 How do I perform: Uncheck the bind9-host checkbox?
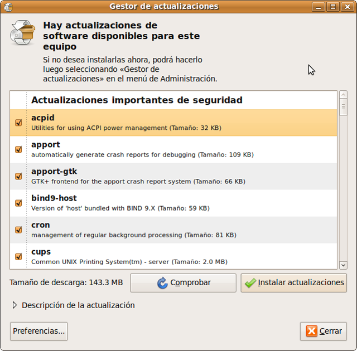coord(18,203)
